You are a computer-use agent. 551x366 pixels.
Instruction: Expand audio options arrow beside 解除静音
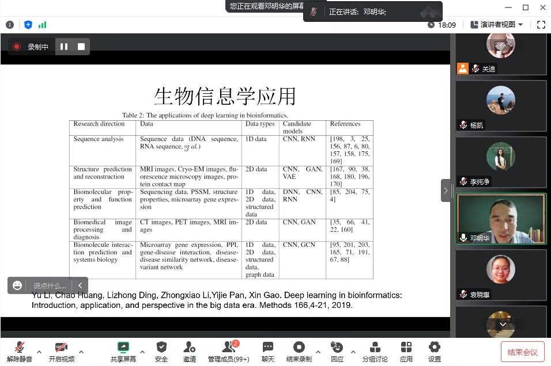(39, 351)
